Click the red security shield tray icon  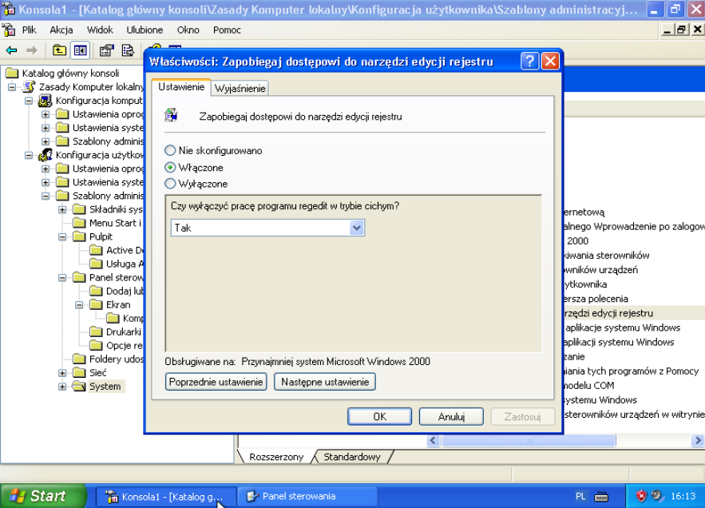[x=641, y=496]
